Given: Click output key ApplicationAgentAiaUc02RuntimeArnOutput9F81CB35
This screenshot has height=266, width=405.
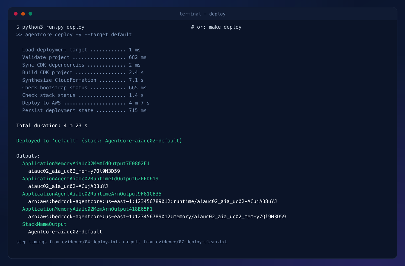Looking at the screenshot, I should (92, 194).
